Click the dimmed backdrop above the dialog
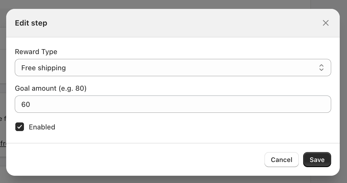Image resolution: width=347 pixels, height=183 pixels. 172,4
